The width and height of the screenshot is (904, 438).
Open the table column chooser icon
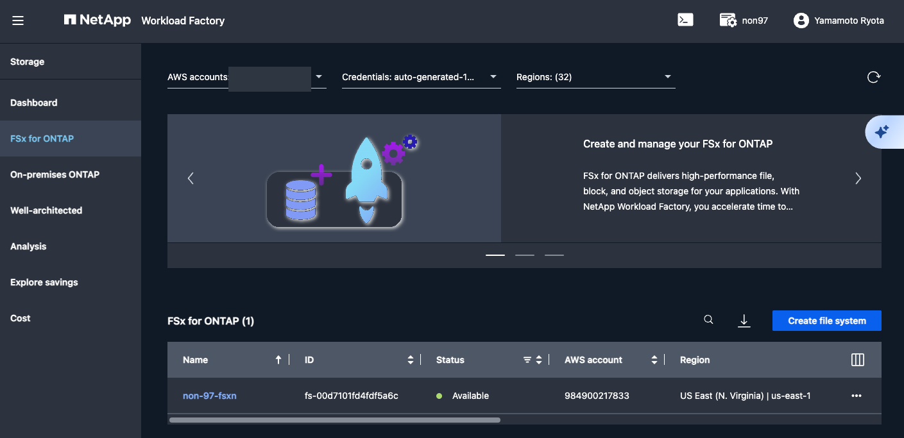pyautogui.click(x=857, y=360)
